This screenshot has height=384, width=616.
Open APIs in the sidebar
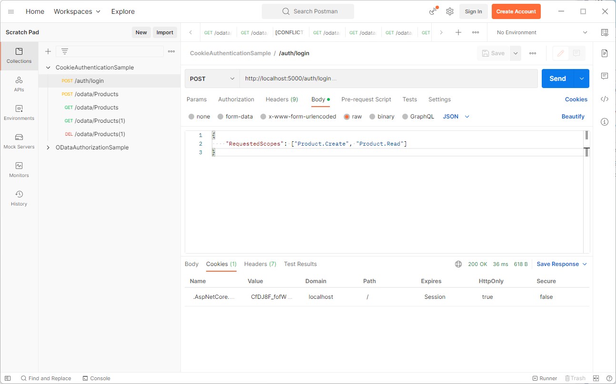[x=19, y=84]
